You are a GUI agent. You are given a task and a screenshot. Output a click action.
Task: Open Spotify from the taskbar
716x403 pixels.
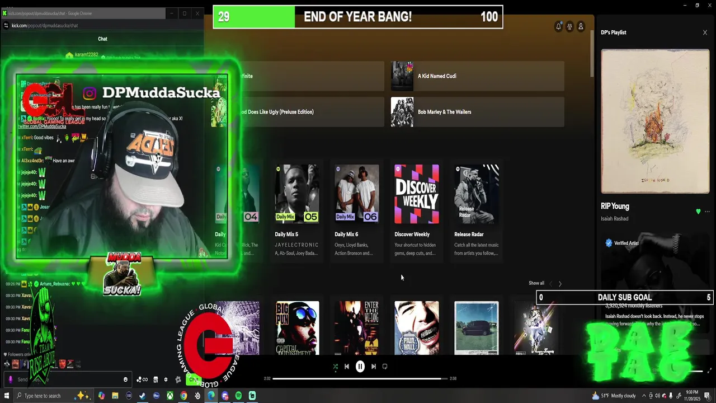pyautogui.click(x=238, y=396)
